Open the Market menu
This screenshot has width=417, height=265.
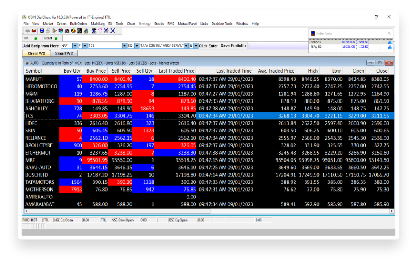48,24
